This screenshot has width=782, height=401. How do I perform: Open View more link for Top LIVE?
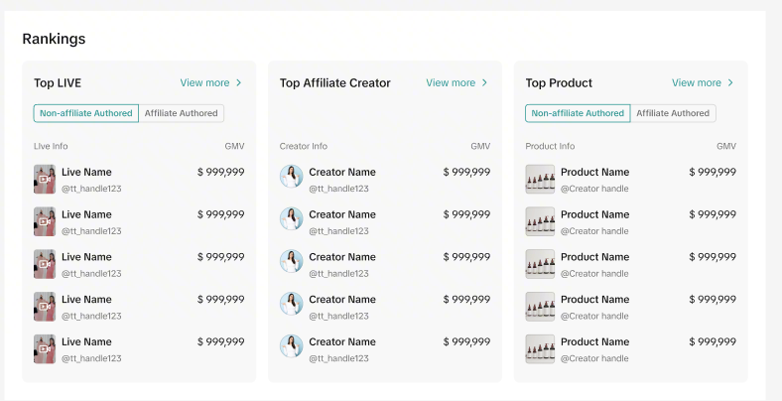[204, 83]
